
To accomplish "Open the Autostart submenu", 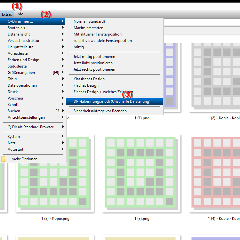I will 32,149.
